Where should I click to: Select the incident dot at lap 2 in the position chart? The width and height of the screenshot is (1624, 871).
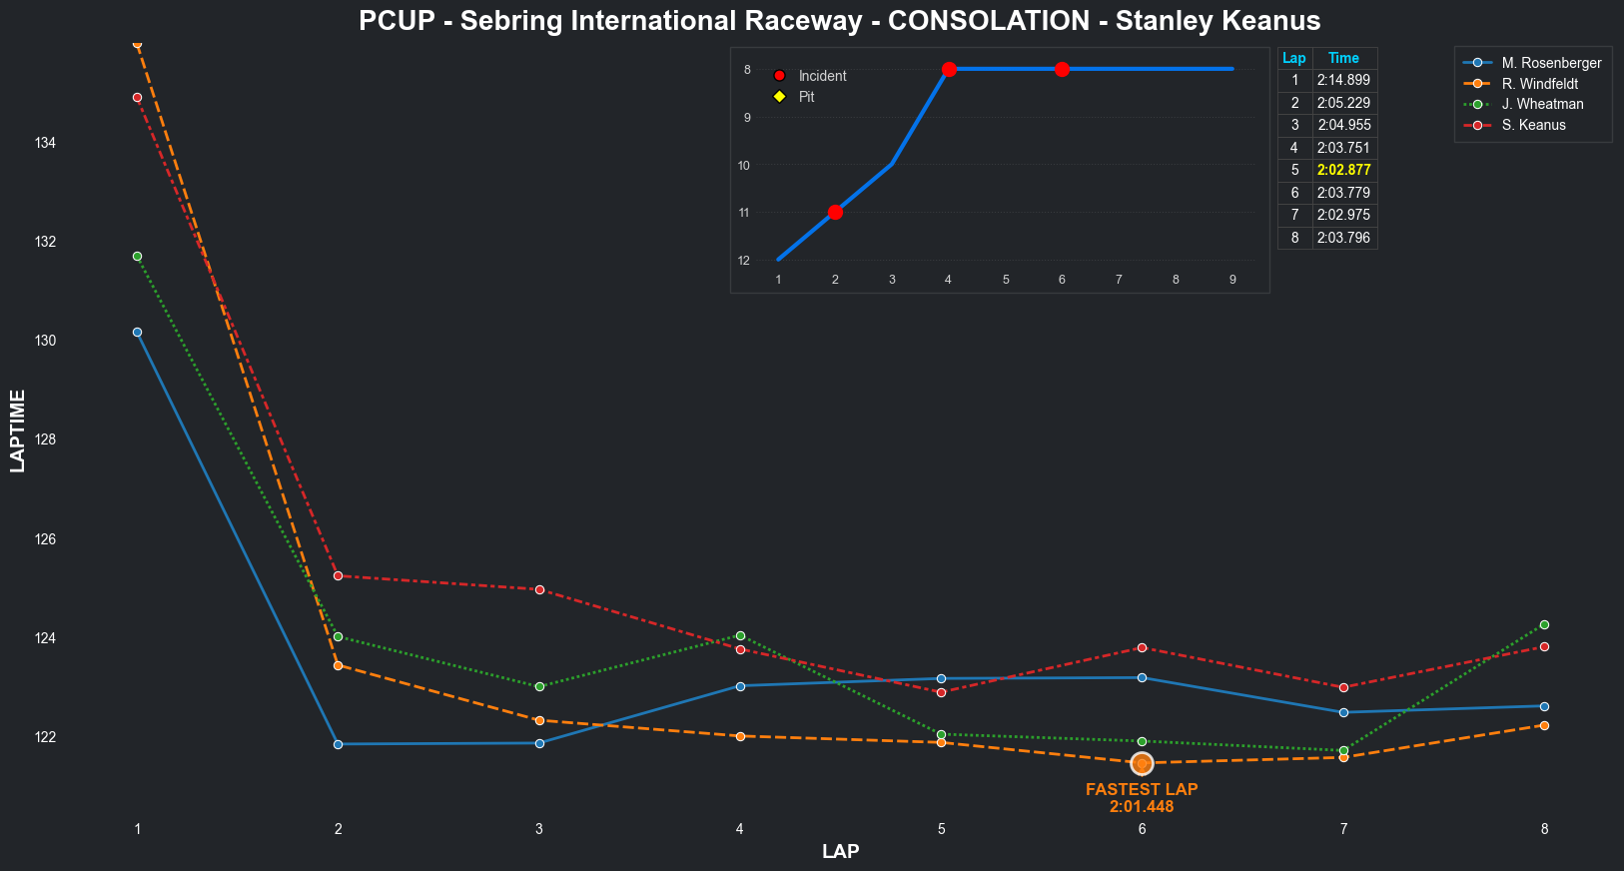pyautogui.click(x=835, y=212)
